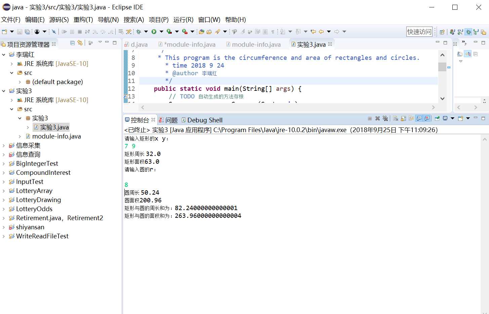This screenshot has height=314, width=489.
Task: Click console vertical scrollbar up arrow
Action: click(485, 139)
